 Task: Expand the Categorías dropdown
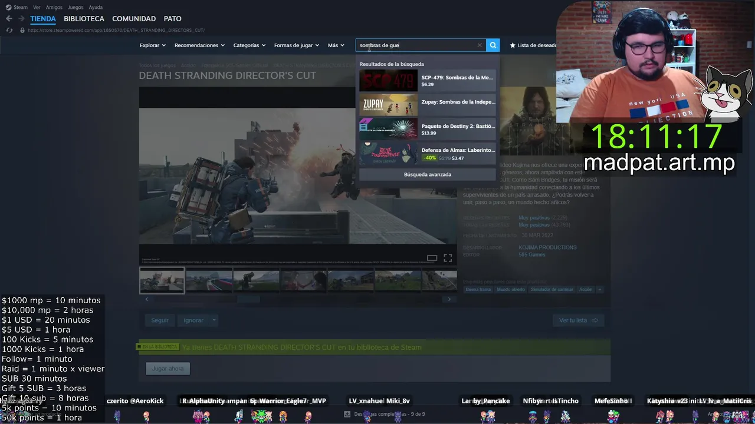[x=249, y=45]
